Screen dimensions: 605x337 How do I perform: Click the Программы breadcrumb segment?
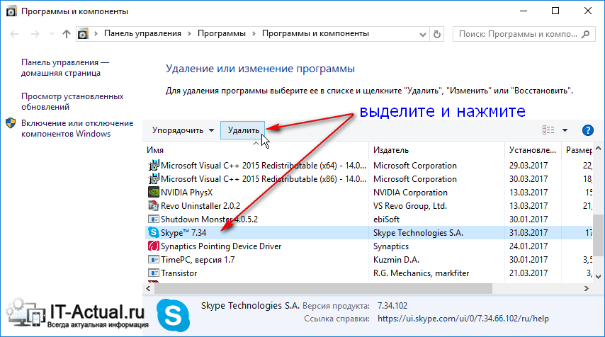222,33
